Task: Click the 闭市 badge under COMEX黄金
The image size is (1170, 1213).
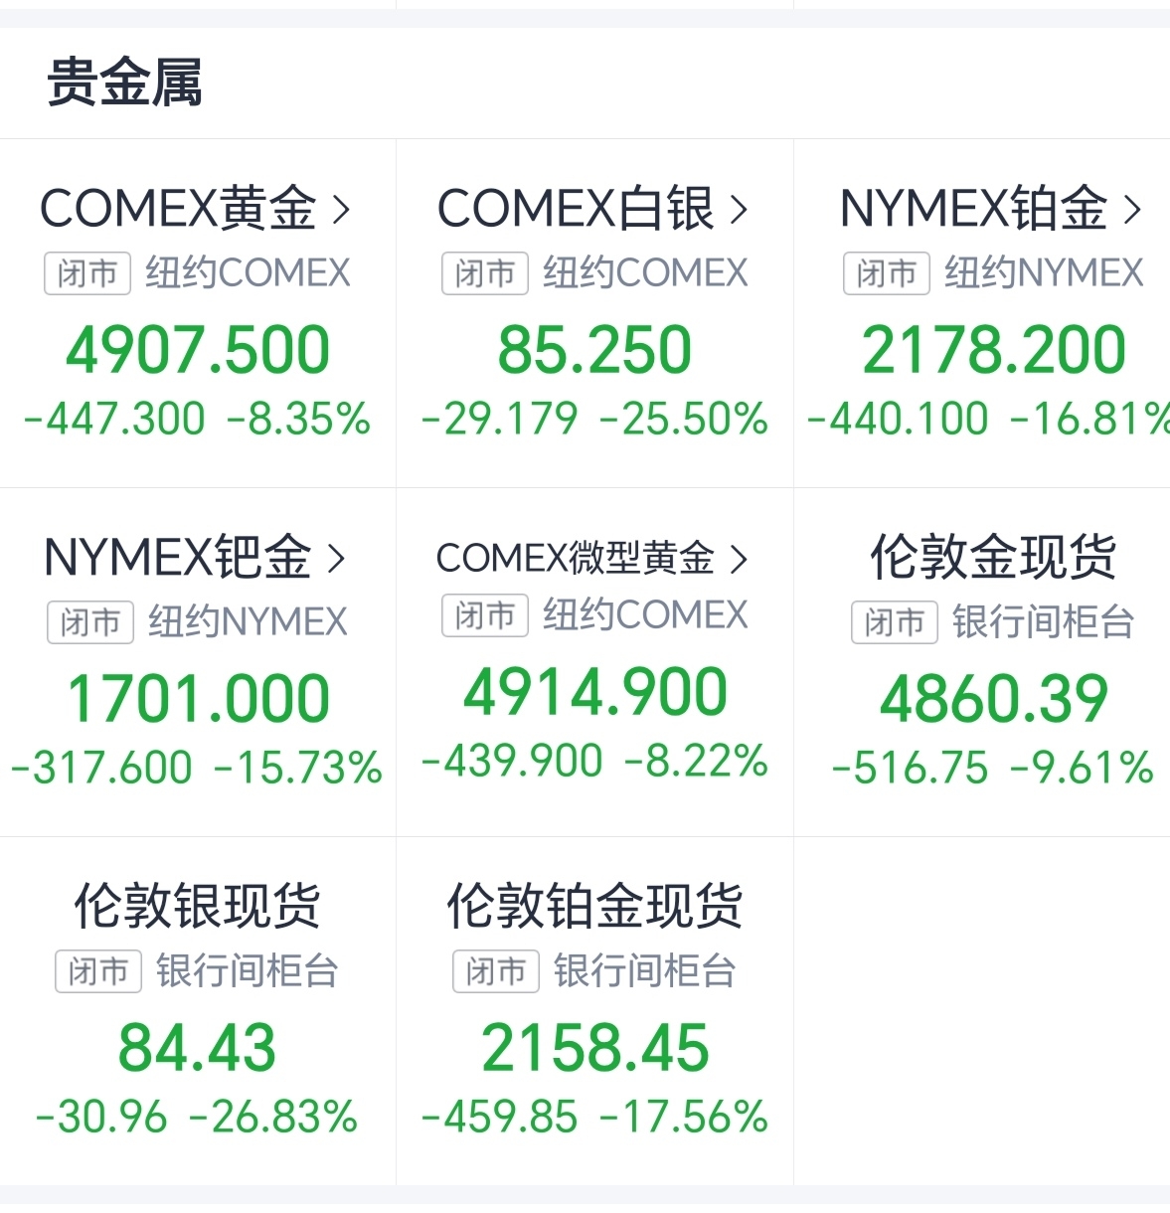Action: [87, 273]
